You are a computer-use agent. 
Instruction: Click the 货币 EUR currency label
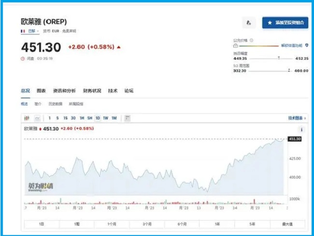pyautogui.click(x=51, y=31)
